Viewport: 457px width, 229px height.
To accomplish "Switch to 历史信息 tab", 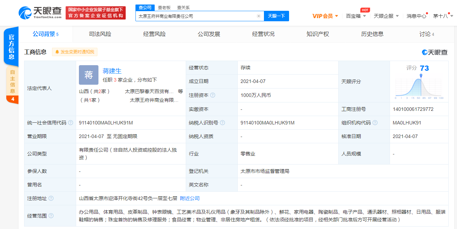I will tap(373, 34).
